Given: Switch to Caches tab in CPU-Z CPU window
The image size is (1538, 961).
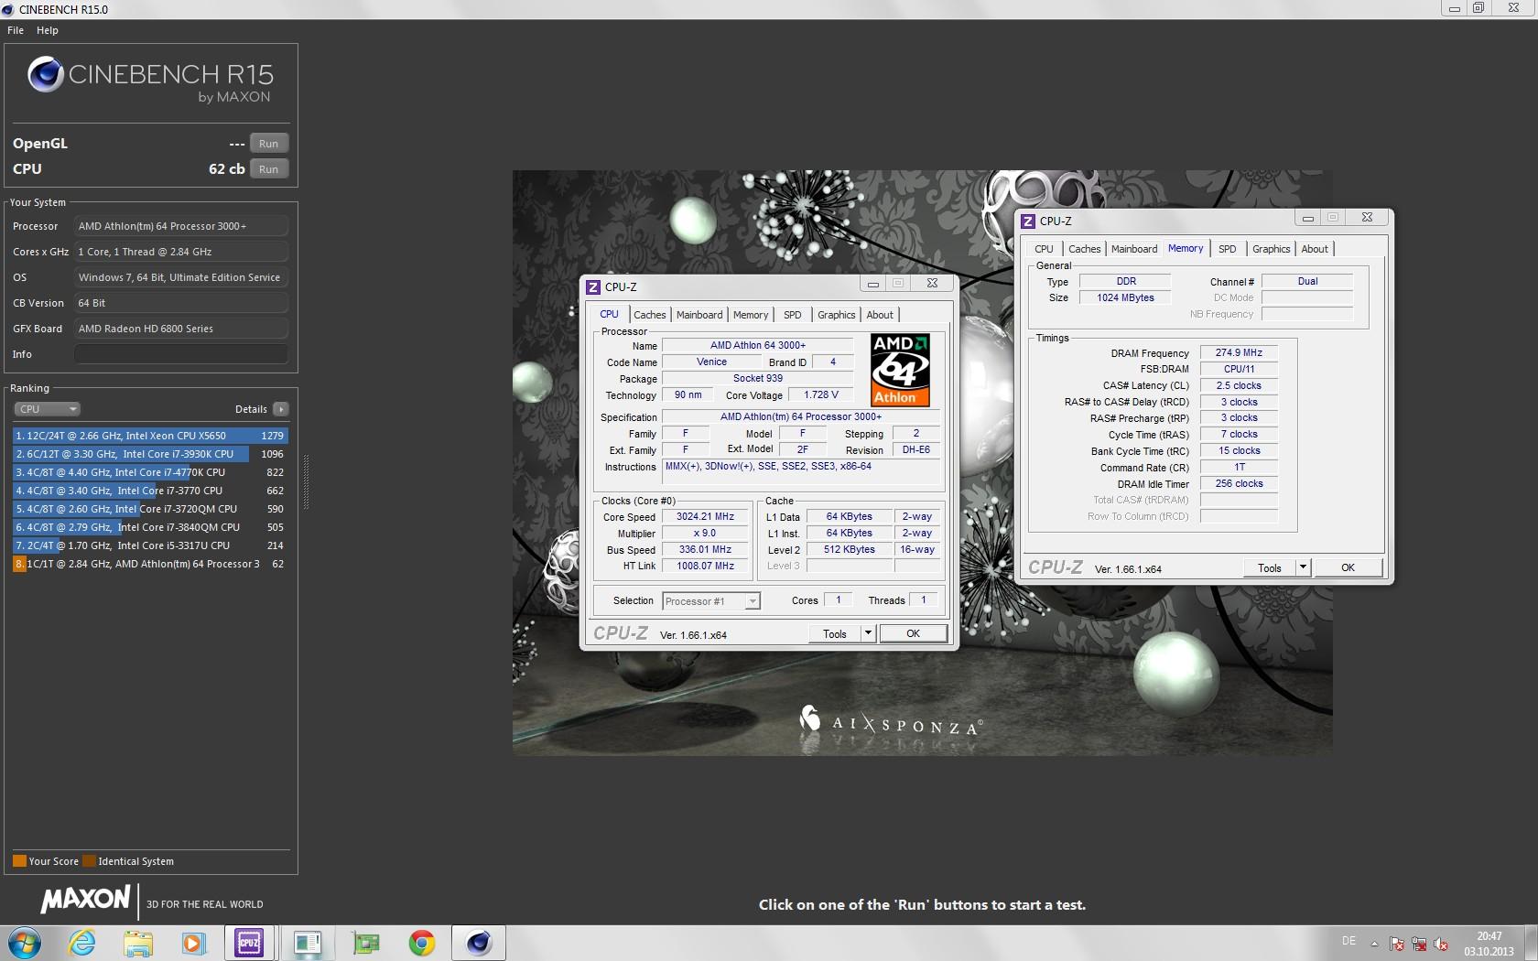Looking at the screenshot, I should point(650,315).
